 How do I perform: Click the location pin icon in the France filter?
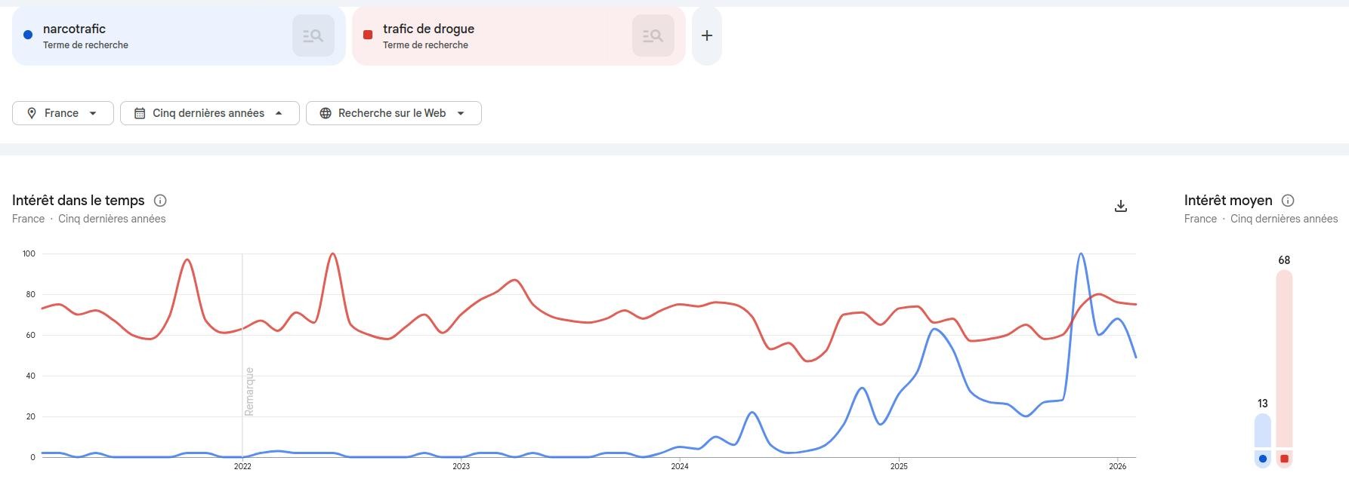tap(32, 113)
